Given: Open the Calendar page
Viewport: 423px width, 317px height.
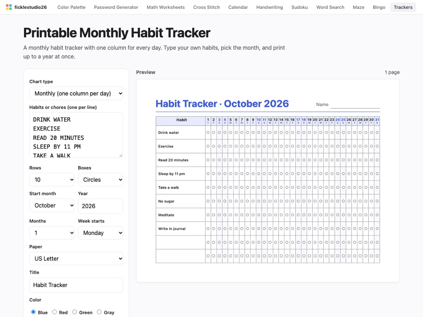Looking at the screenshot, I should click(238, 7).
